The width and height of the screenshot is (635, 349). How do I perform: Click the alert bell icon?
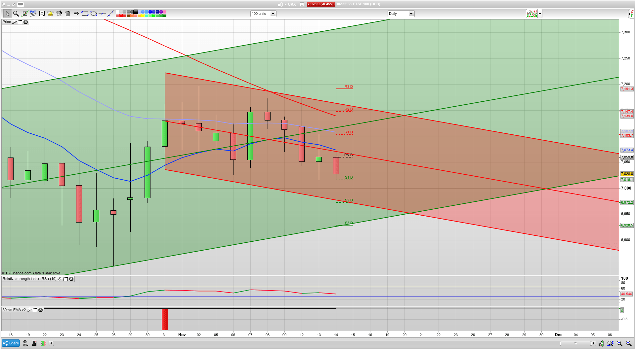(50, 14)
